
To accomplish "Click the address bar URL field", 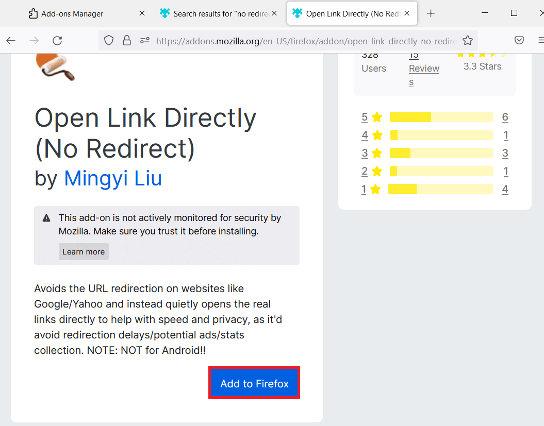I will [306, 41].
